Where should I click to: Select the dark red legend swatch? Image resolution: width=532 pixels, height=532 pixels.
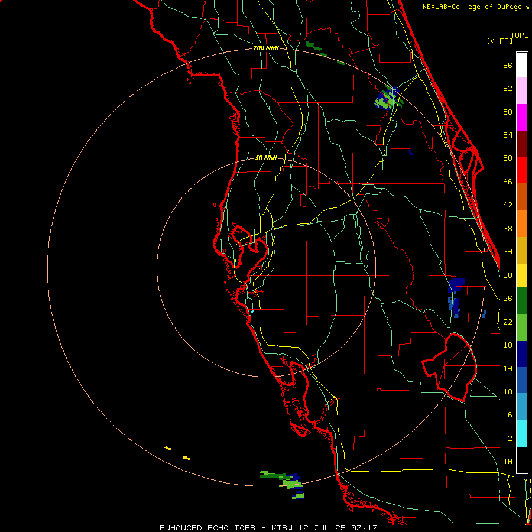tap(522, 144)
